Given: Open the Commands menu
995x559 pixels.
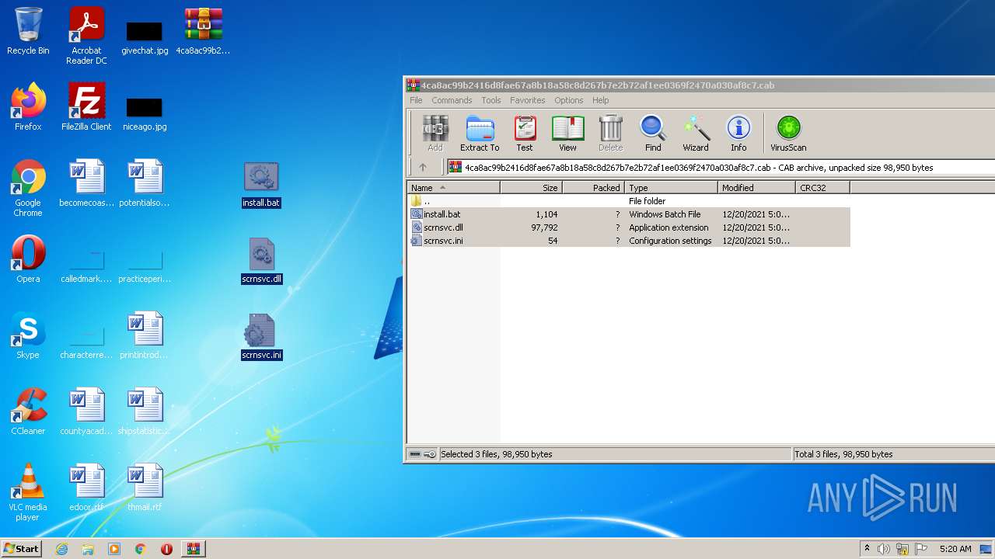Looking at the screenshot, I should pyautogui.click(x=452, y=100).
